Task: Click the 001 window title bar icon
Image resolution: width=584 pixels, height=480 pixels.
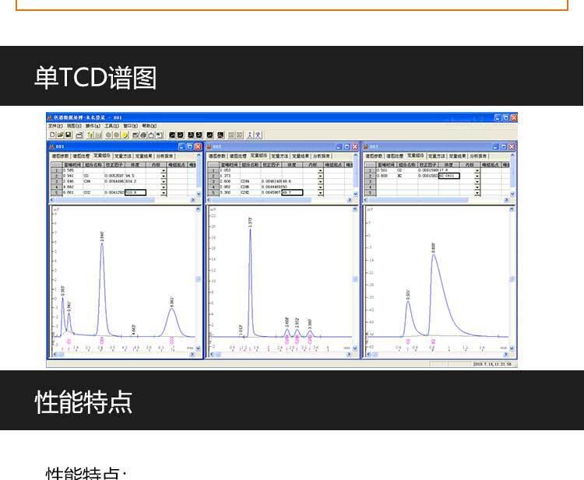Action: pyautogui.click(x=52, y=146)
